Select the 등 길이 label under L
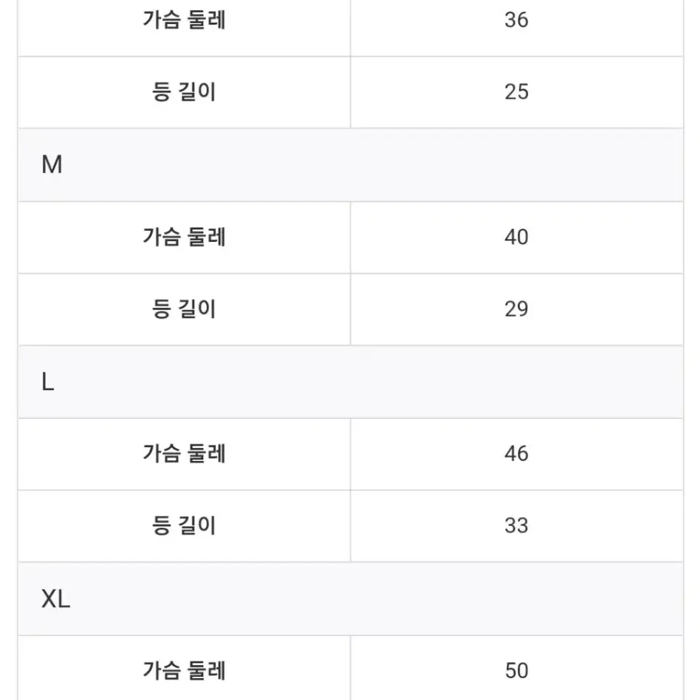 pos(184,526)
